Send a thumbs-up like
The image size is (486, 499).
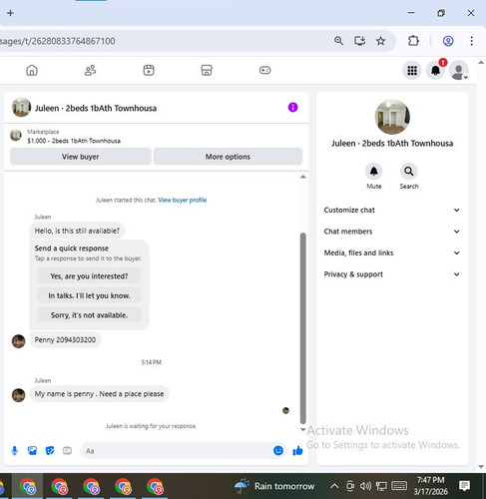pos(297,450)
